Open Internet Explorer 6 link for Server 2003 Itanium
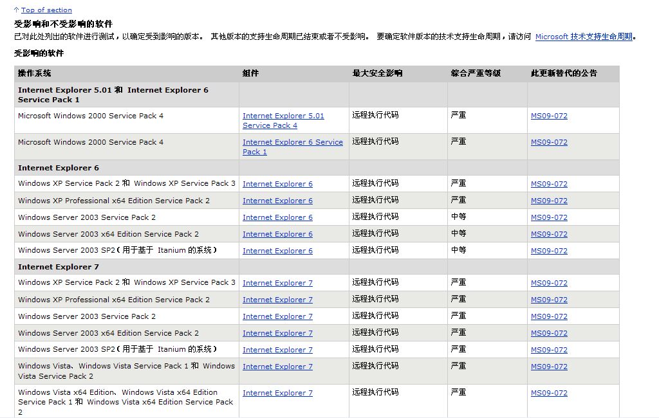659x418 pixels. point(277,251)
